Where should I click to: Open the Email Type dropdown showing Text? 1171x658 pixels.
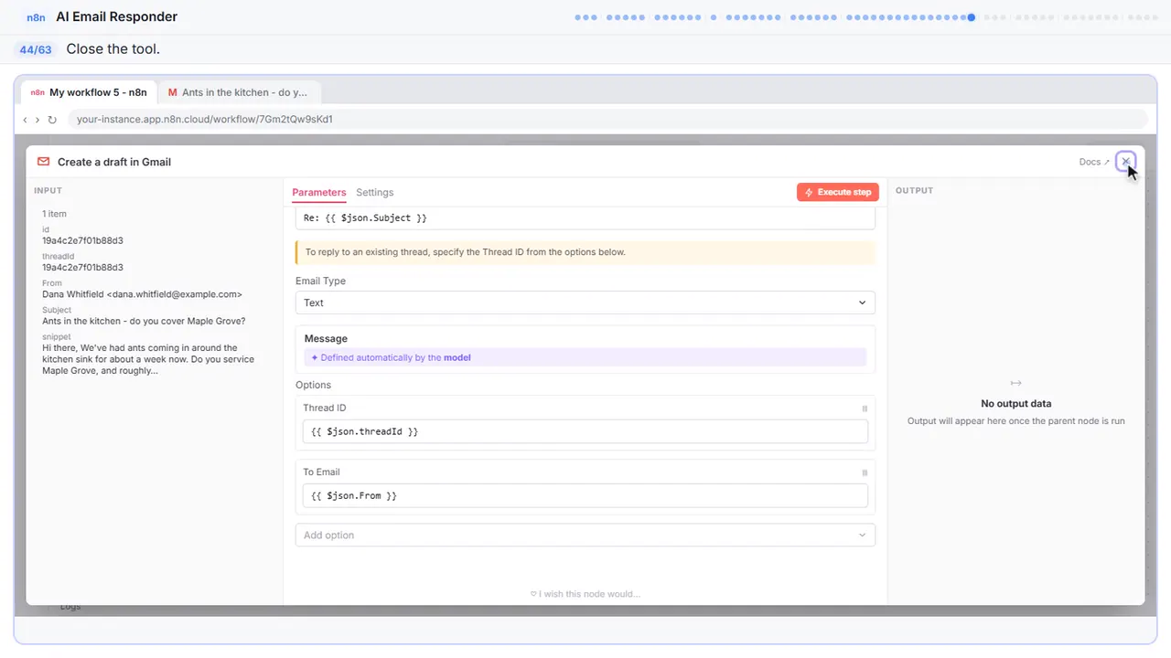click(x=585, y=302)
